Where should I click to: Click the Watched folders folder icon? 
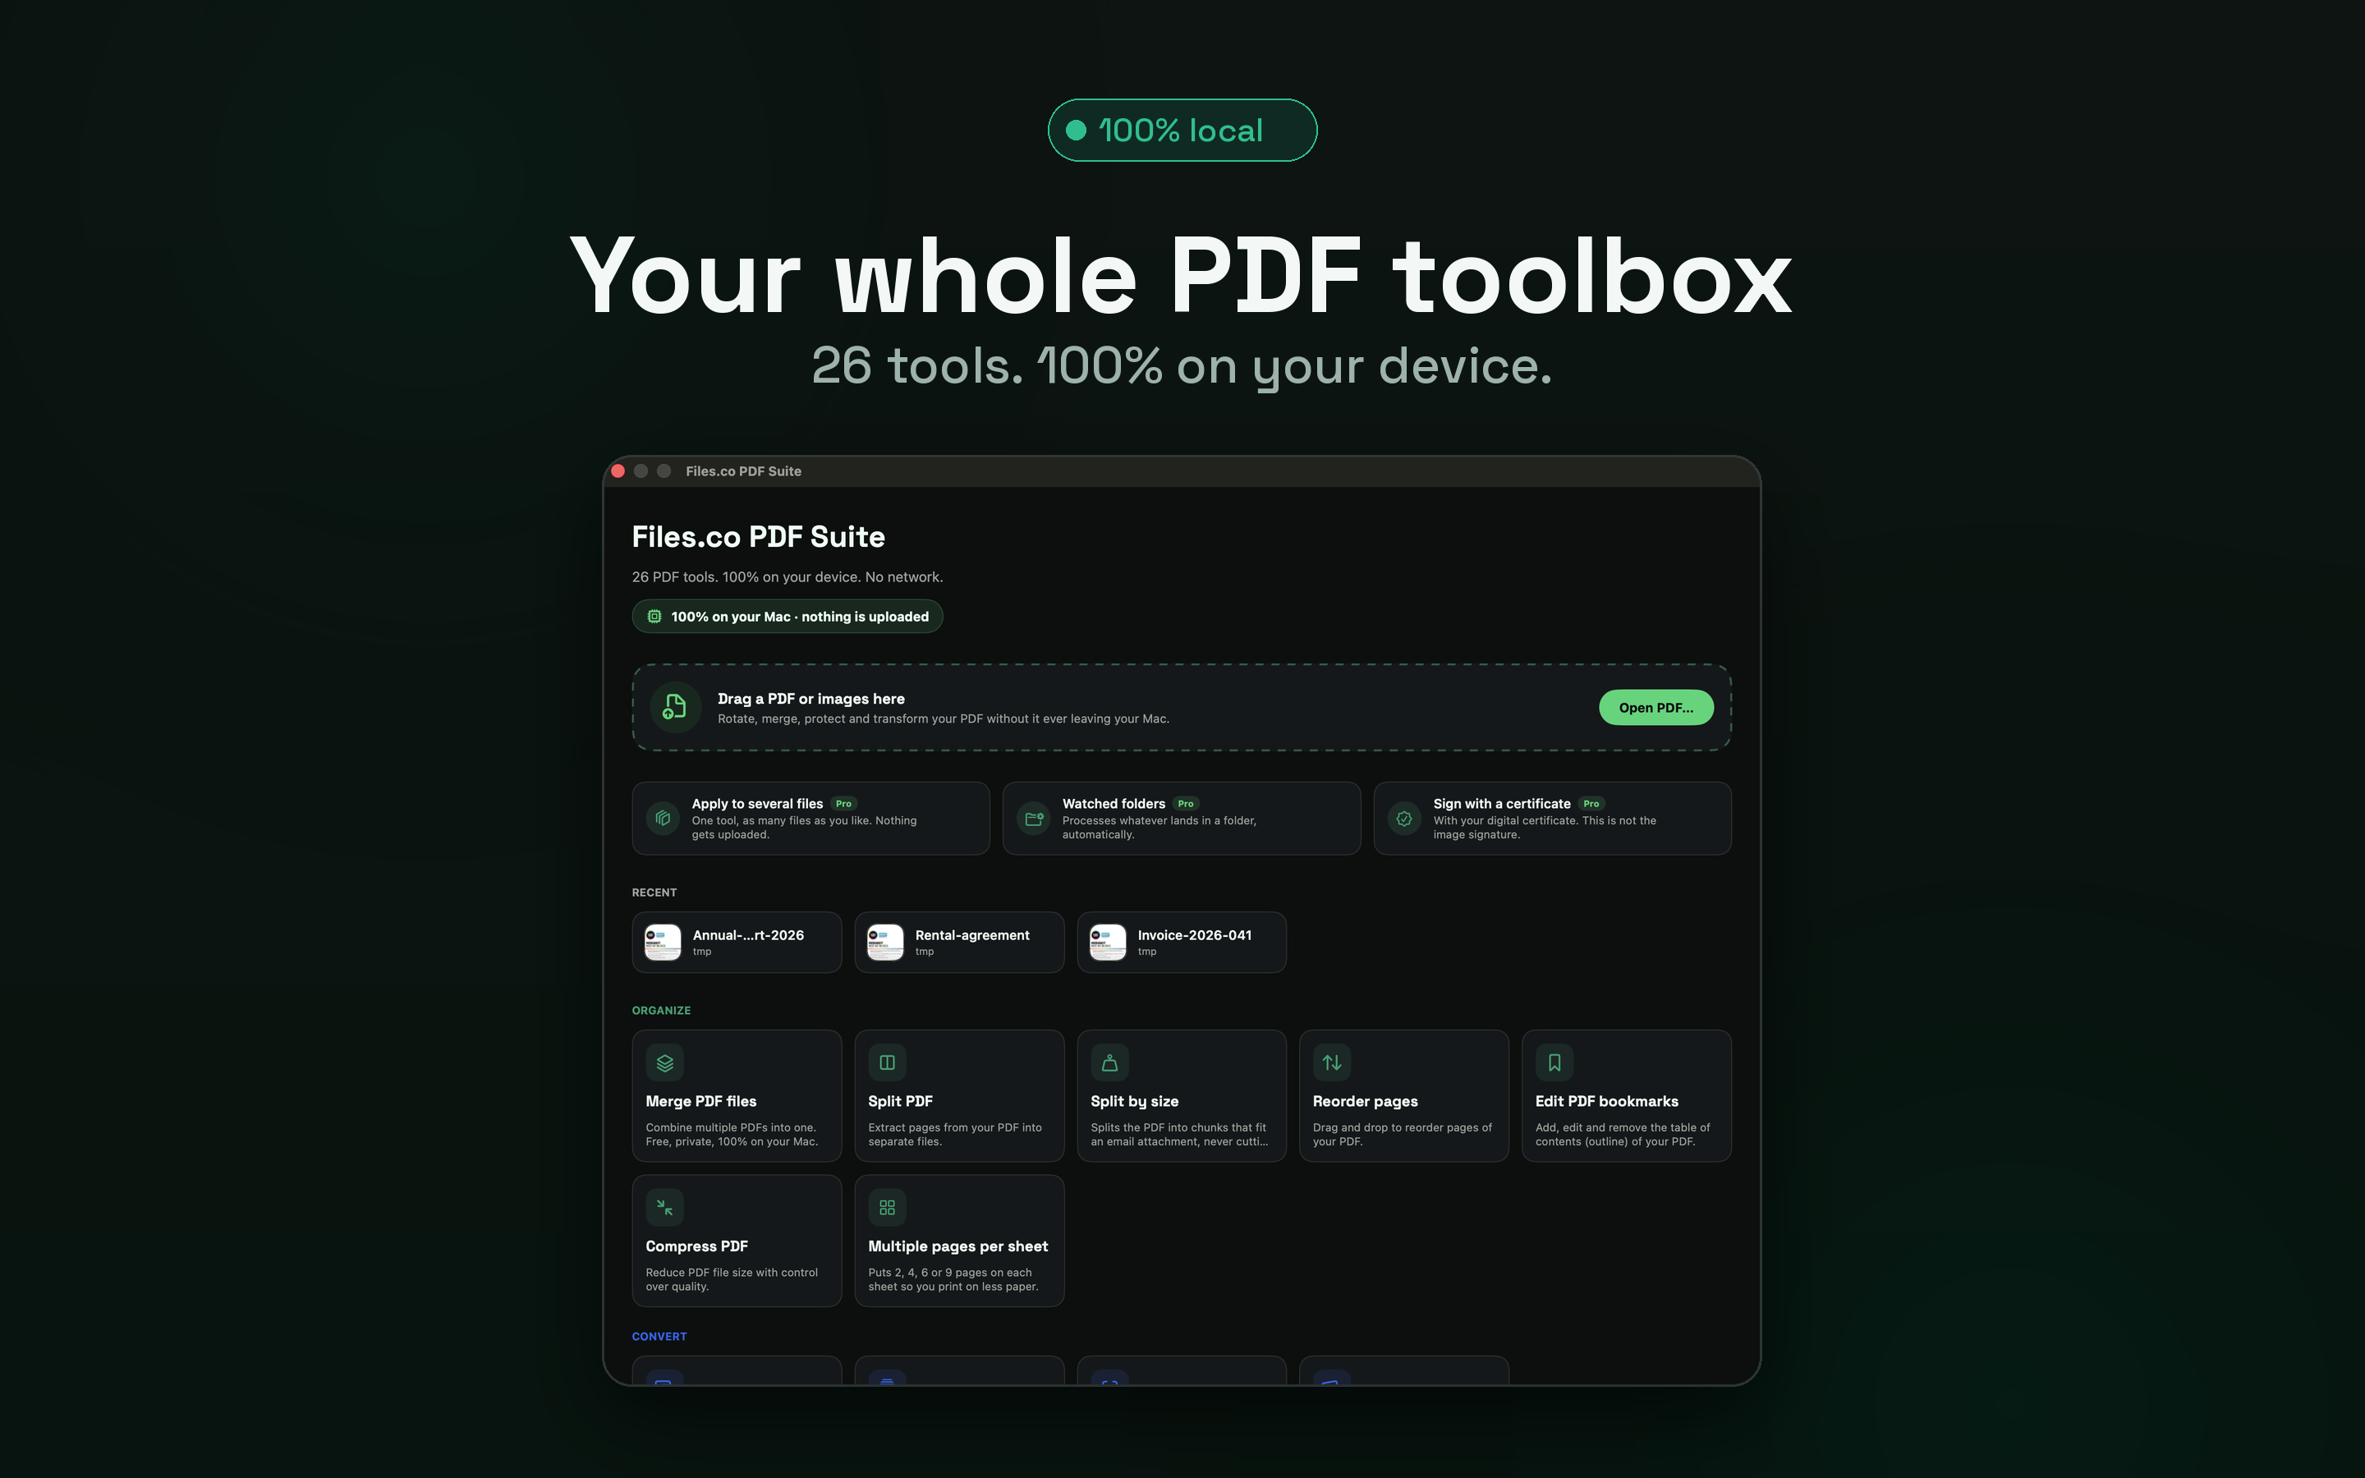(1034, 818)
